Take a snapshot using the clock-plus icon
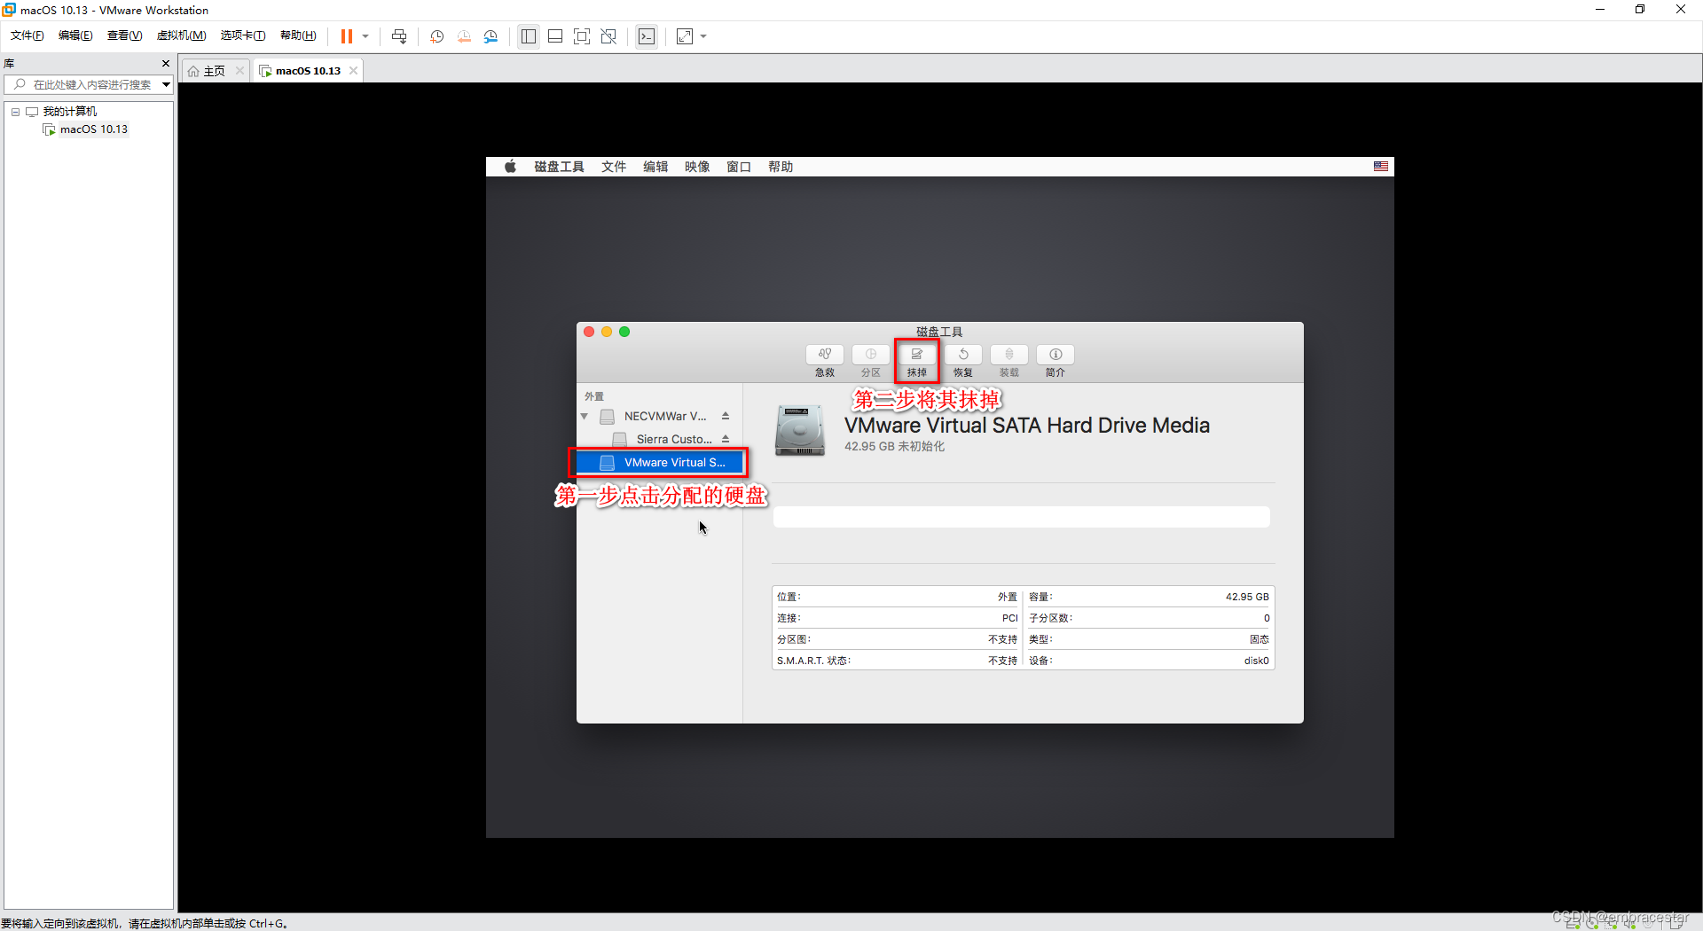 [437, 36]
